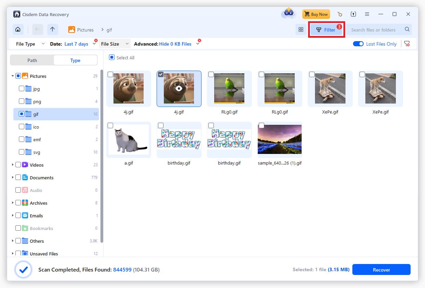This screenshot has width=425, height=288.
Task: Open the Filter panel
Action: click(x=326, y=30)
